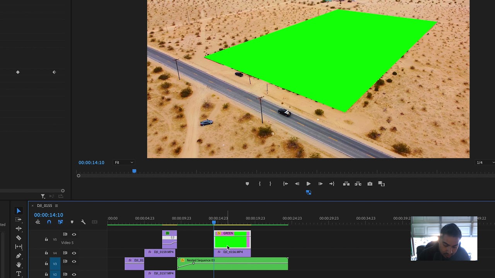Step forward one frame
The width and height of the screenshot is (495, 278).
tap(321, 184)
